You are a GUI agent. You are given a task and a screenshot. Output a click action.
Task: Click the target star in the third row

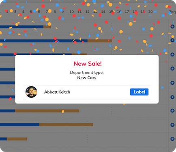tap(172, 54)
